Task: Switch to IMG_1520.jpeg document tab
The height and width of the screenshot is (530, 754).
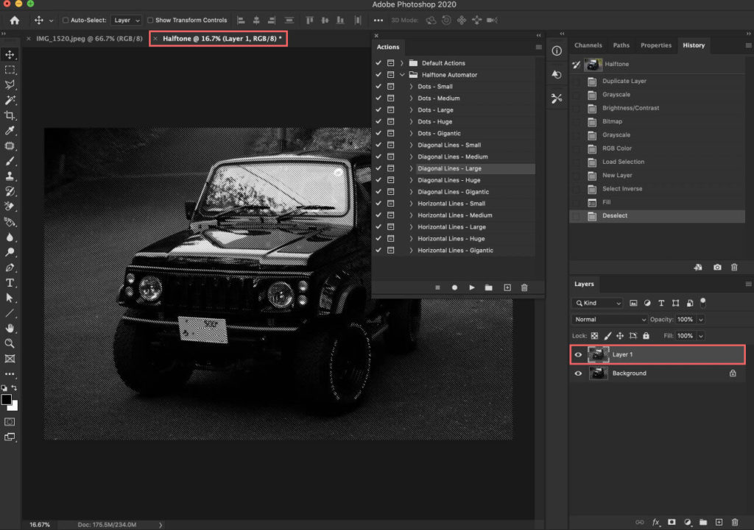Action: (x=89, y=38)
